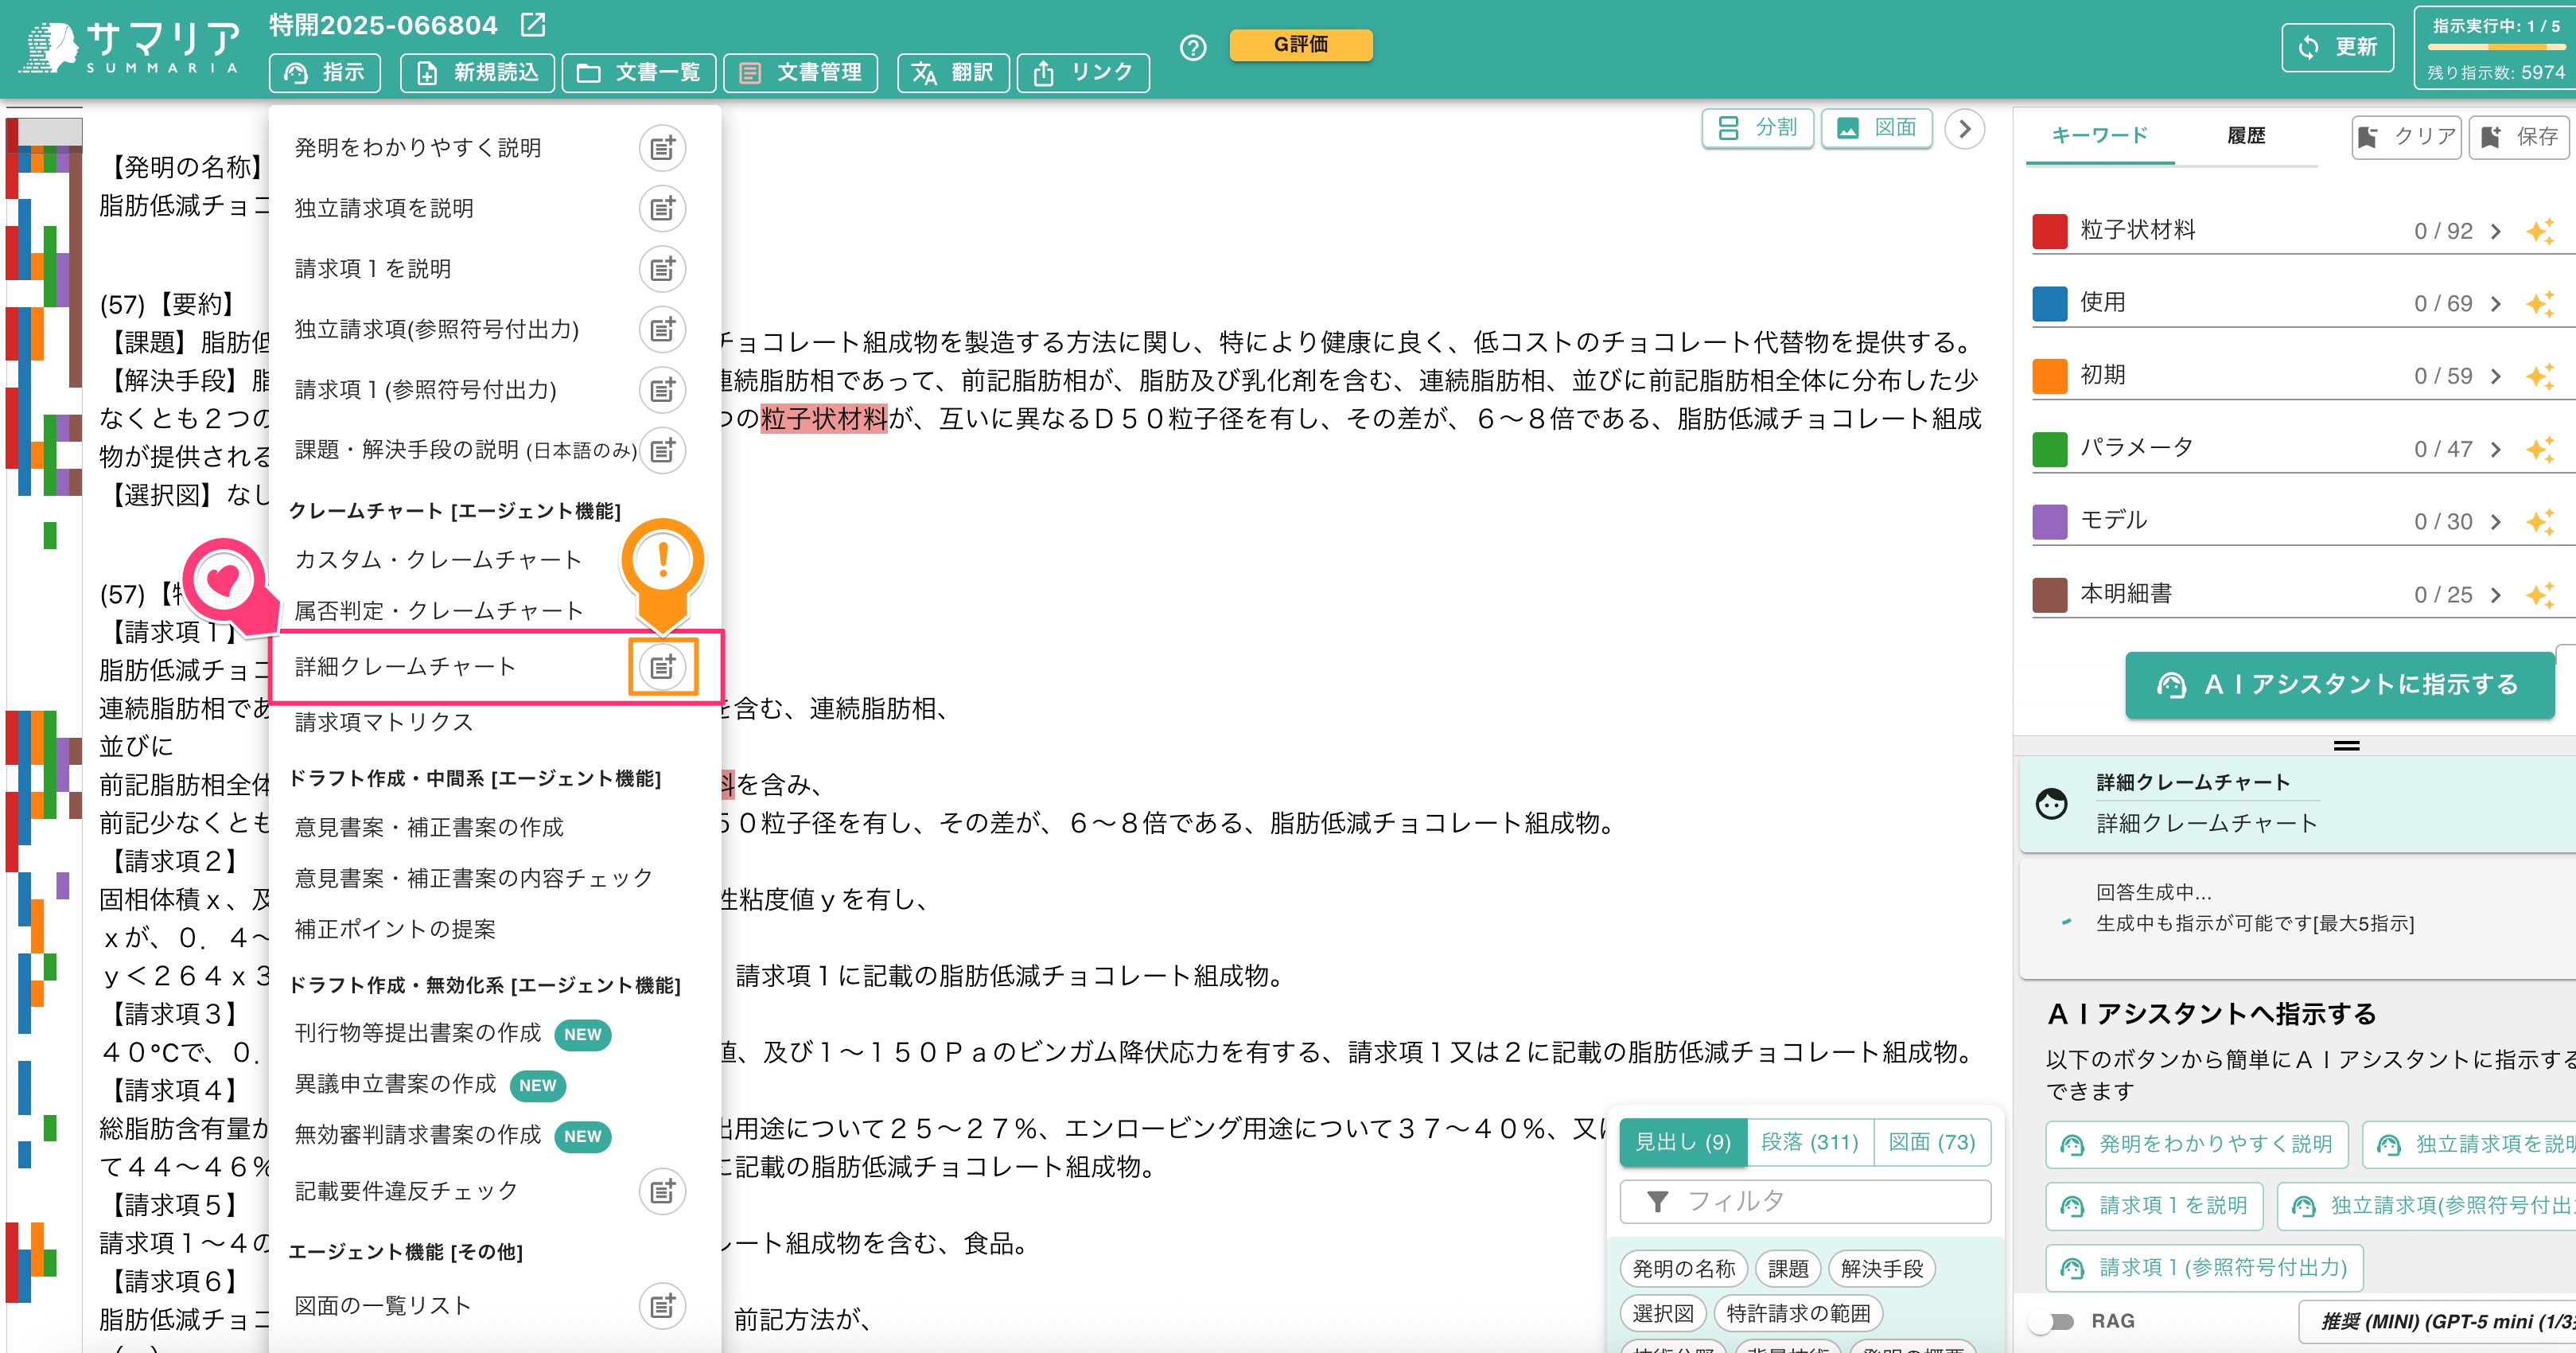Expand 使用 keyword chevron
This screenshot has width=2576, height=1353.
pos(2496,303)
